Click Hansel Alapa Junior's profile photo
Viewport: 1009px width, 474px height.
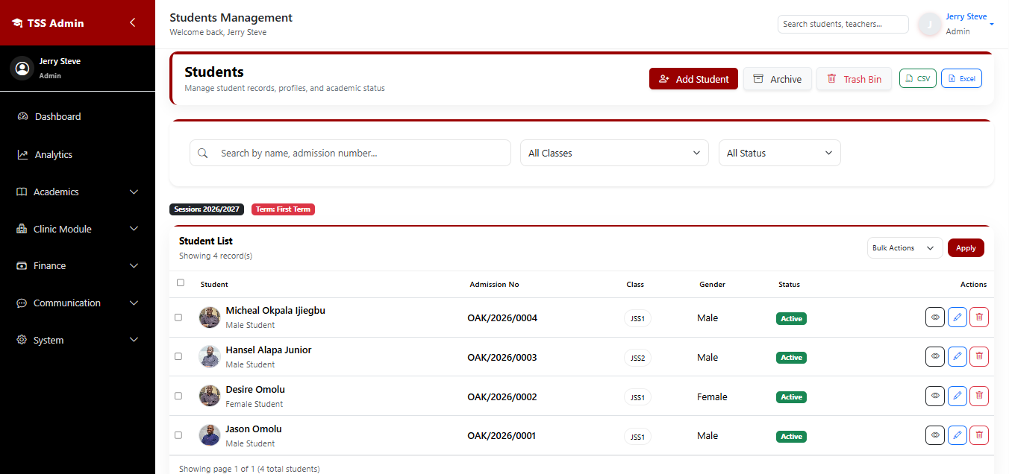[x=210, y=357]
